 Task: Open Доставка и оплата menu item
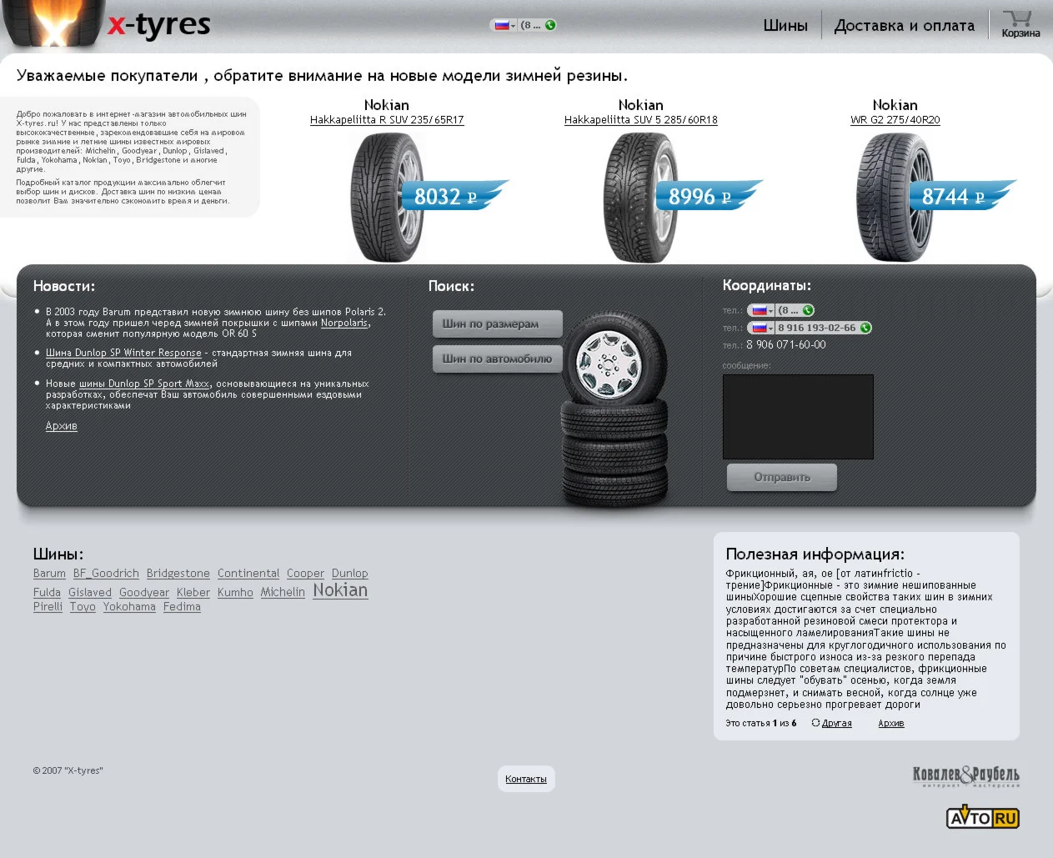(905, 26)
